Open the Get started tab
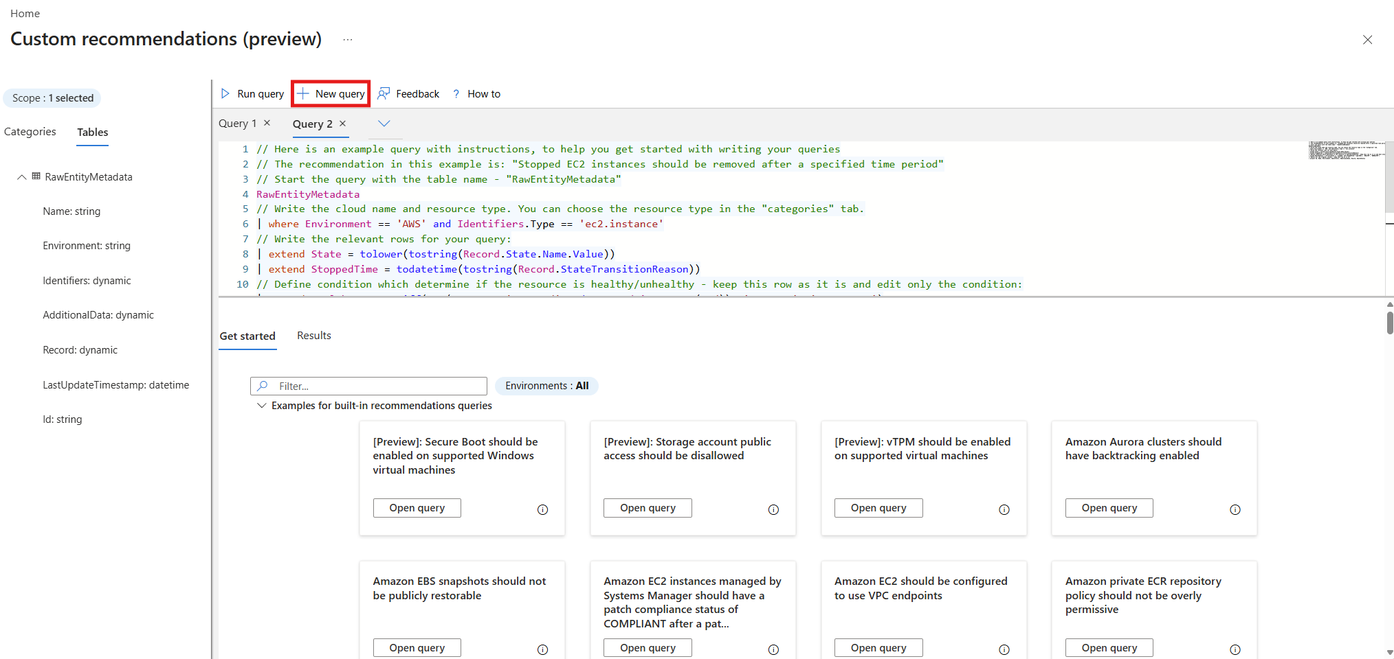 (x=247, y=336)
